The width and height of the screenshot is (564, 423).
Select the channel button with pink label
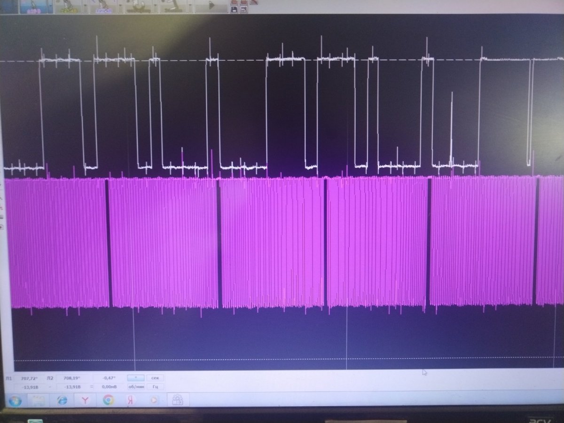33,6
